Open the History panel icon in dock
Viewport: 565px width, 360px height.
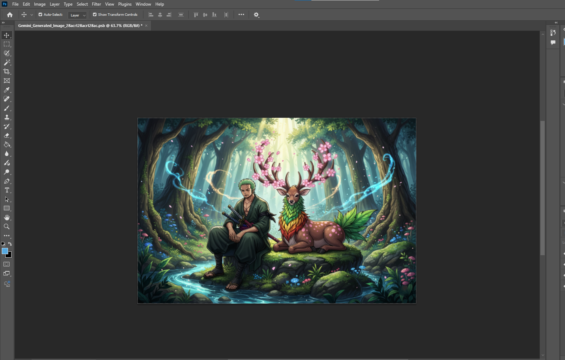click(x=553, y=33)
